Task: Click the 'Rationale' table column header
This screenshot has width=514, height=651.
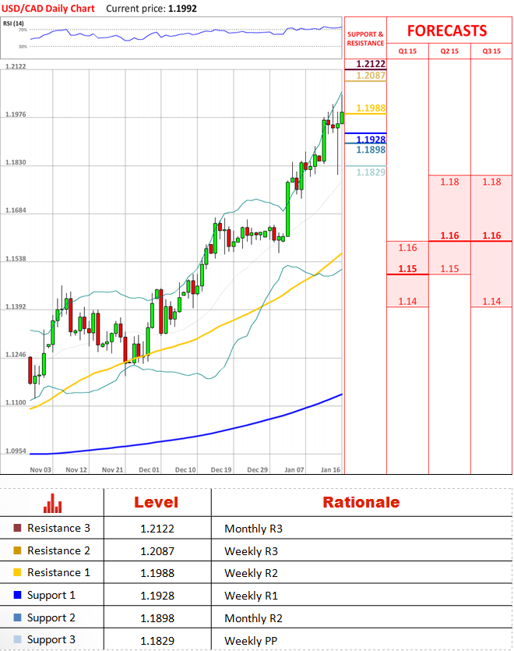Action: coord(361,502)
